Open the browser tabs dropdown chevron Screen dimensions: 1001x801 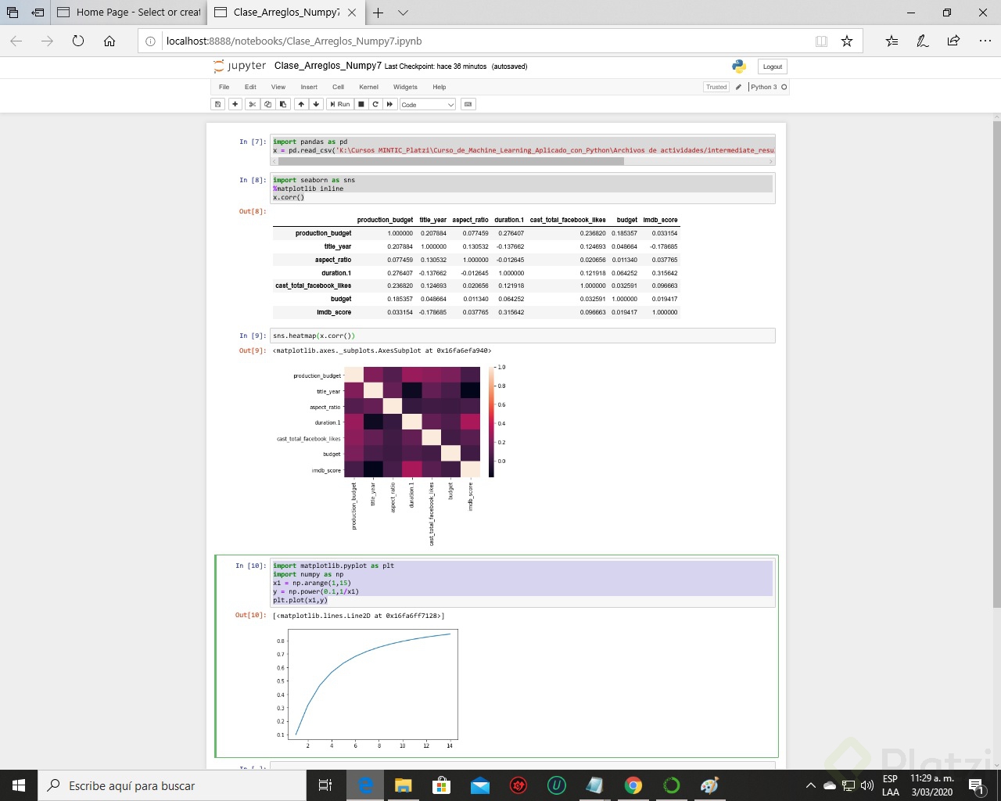[x=401, y=13]
